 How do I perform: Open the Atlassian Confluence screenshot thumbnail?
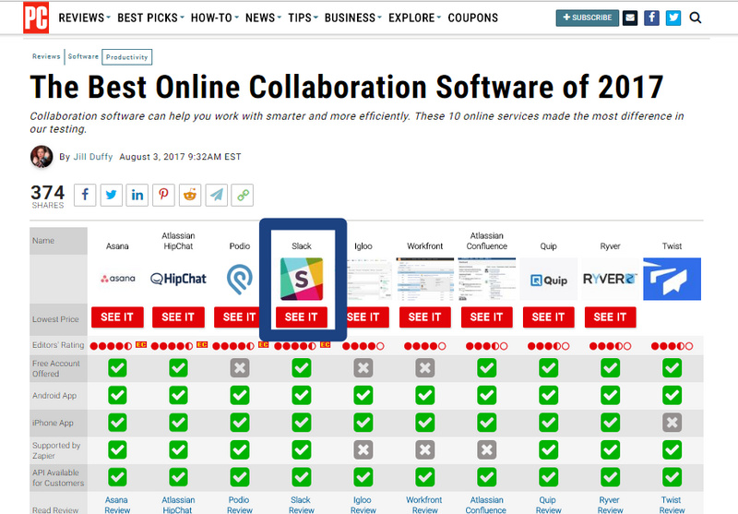487,279
